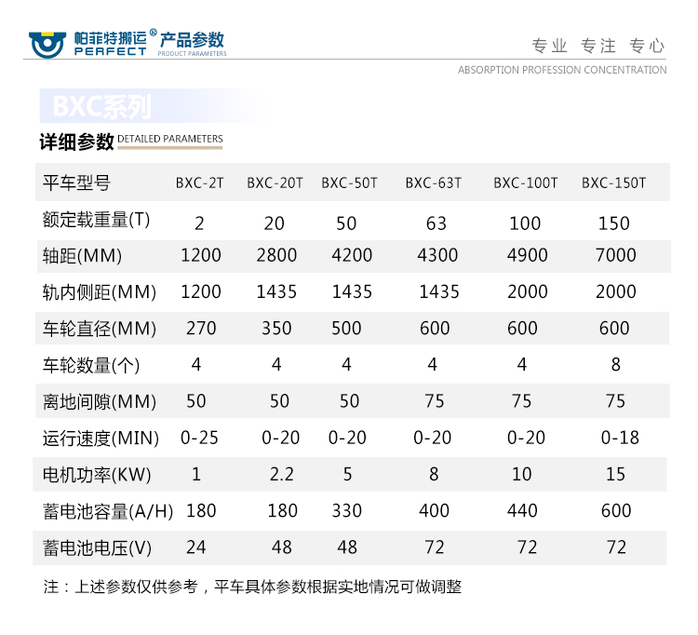Click the 运行速度(MIN) row label
This screenshot has height=635, width=698.
[101, 438]
